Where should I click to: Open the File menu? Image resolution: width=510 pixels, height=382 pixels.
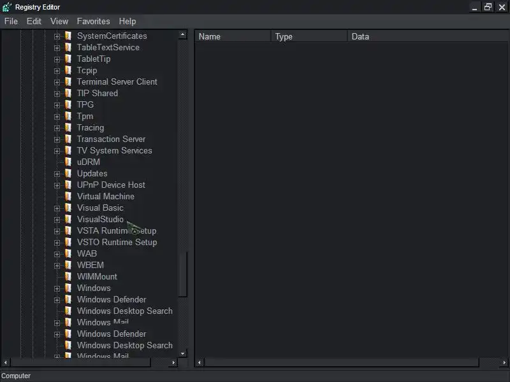pos(11,22)
